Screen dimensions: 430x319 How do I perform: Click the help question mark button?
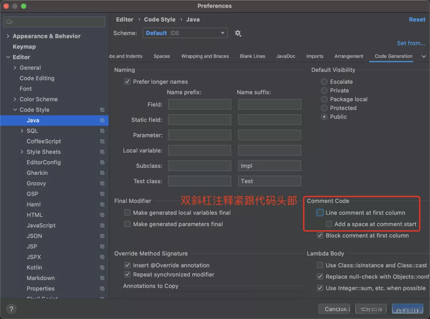11,309
